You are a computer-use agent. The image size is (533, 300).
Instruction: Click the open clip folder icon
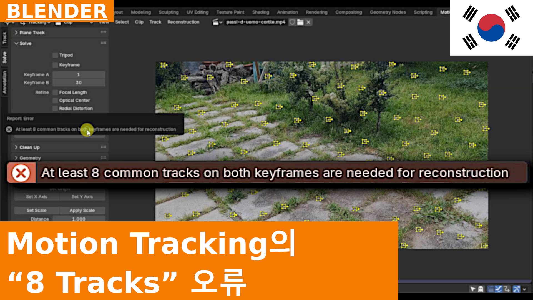[300, 22]
